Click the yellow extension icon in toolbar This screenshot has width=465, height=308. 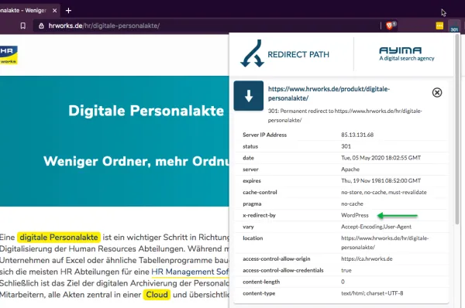439,26
